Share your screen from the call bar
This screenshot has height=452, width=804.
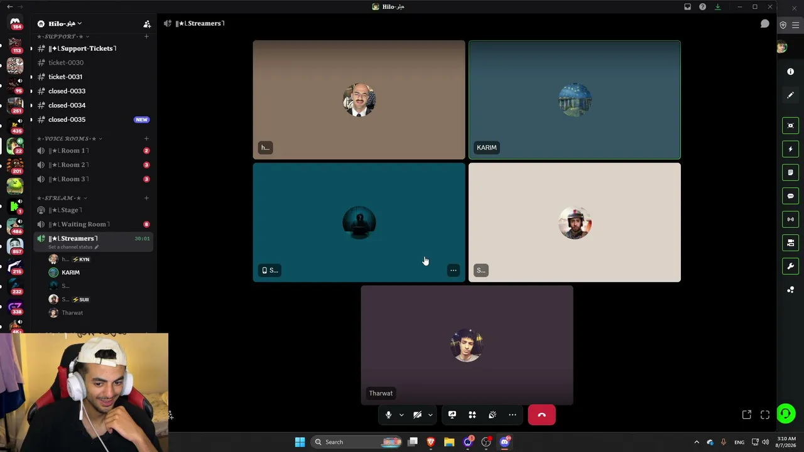(x=452, y=415)
